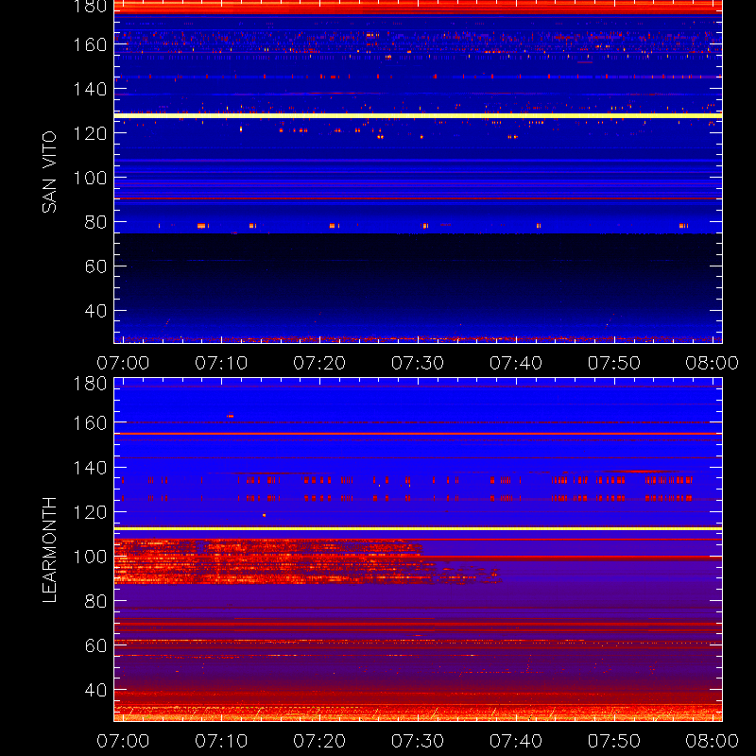Select the 120 tick label on SAN VITO plot
756x756 pixels.
coord(90,133)
